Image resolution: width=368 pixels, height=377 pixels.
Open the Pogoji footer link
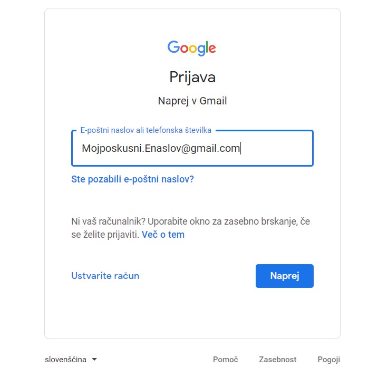pos(328,360)
